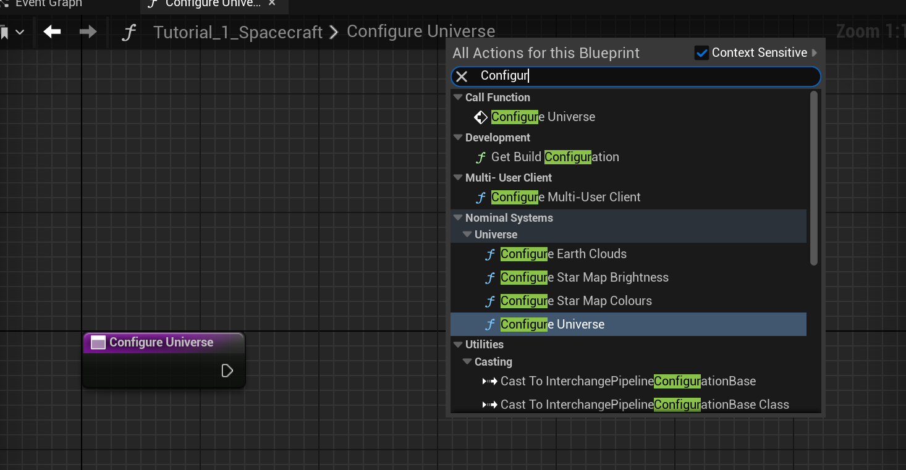Click cast icon beside InterchangePipelineConfigurationBase Class

tap(490, 405)
